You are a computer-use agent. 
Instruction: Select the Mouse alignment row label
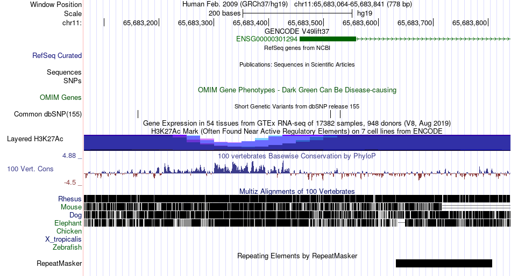coord(71,207)
